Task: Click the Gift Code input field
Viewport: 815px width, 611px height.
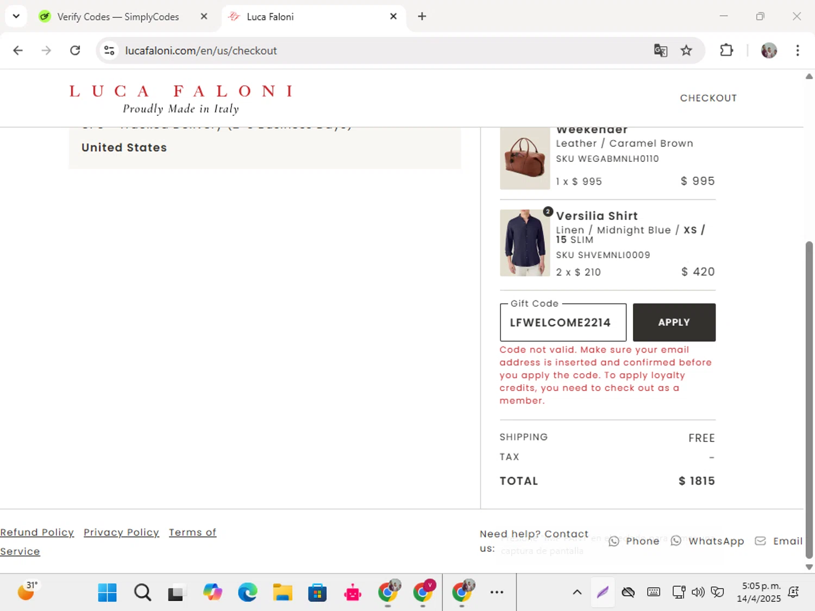Action: point(563,323)
